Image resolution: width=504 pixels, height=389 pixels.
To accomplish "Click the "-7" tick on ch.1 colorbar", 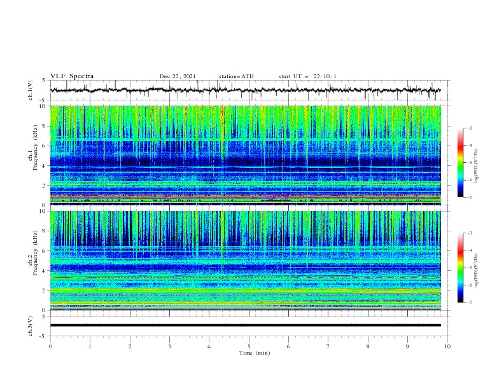I will (x=470, y=198).
